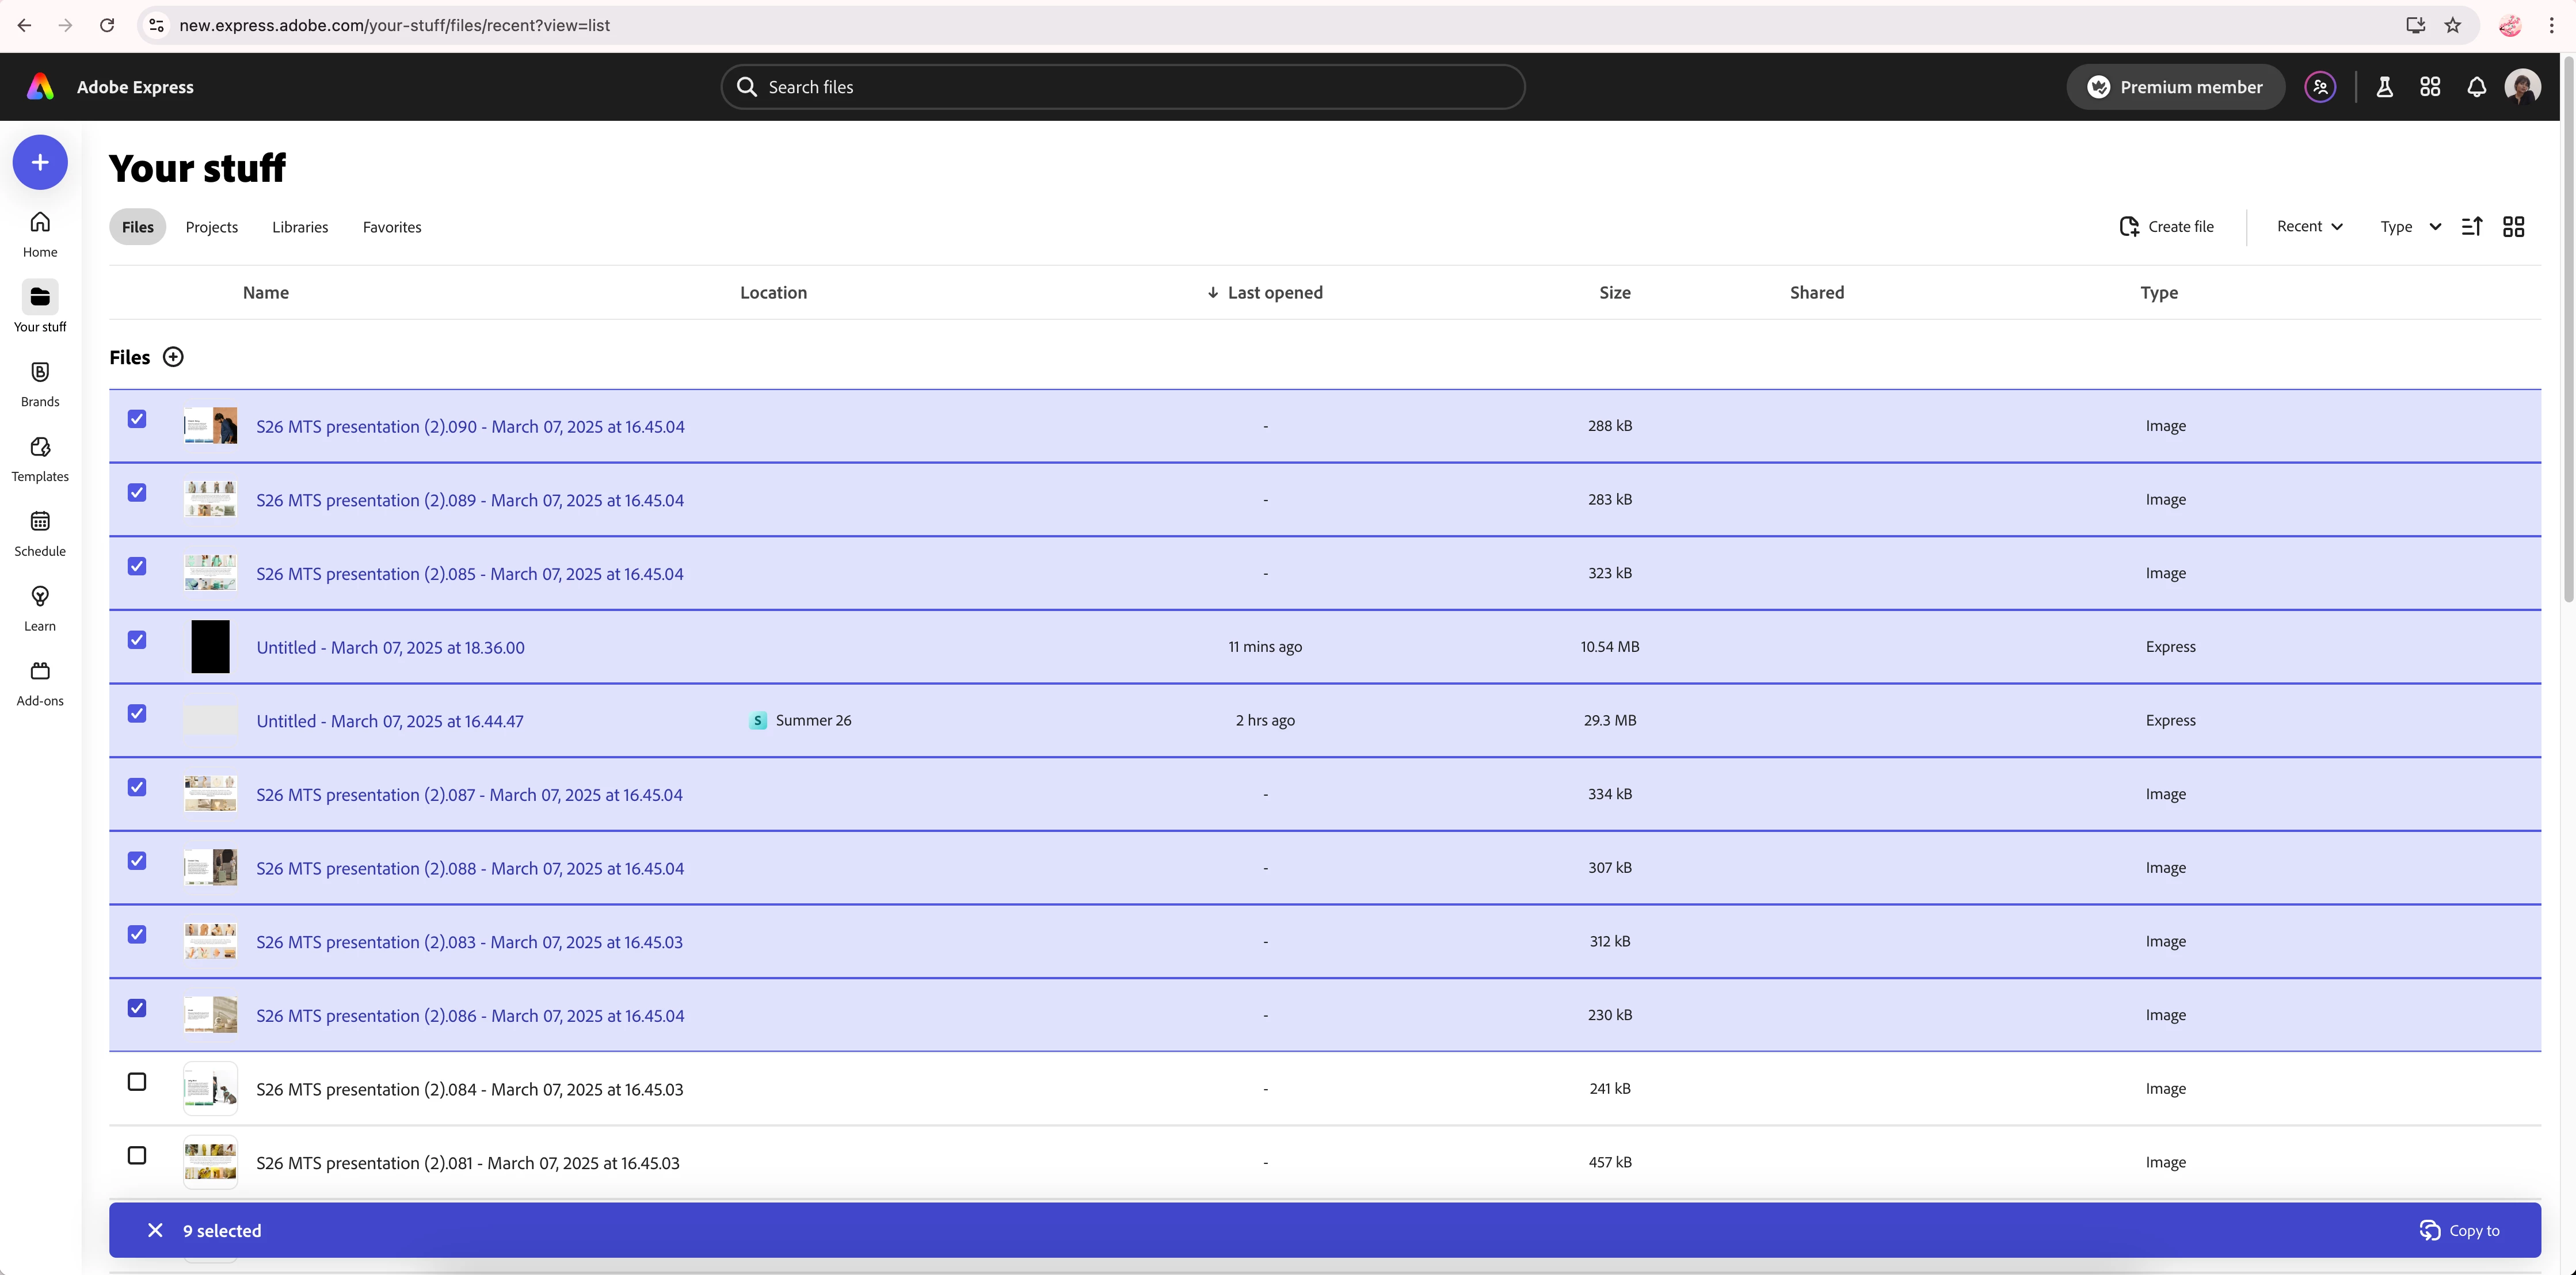The height and width of the screenshot is (1275, 2576).
Task: Toggle sort order icon
Action: (x=2471, y=227)
